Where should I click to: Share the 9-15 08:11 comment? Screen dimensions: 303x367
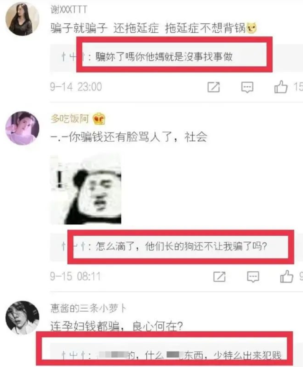pyautogui.click(x=219, y=276)
